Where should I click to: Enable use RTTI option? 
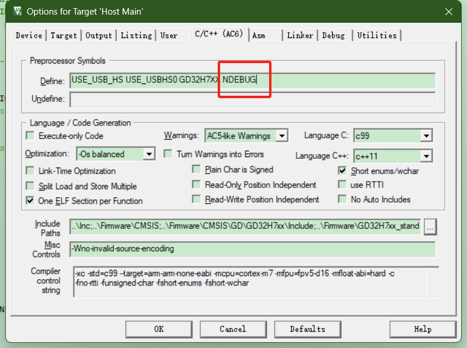[x=341, y=185]
